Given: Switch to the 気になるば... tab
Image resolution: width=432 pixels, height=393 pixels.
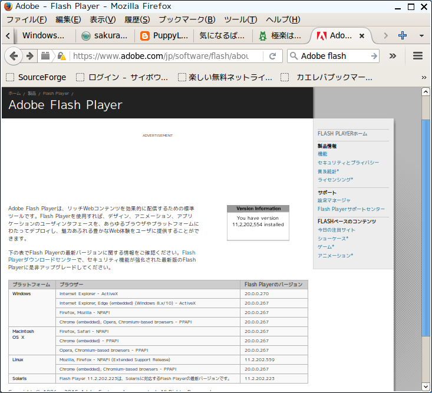Looking at the screenshot, I should click(223, 35).
